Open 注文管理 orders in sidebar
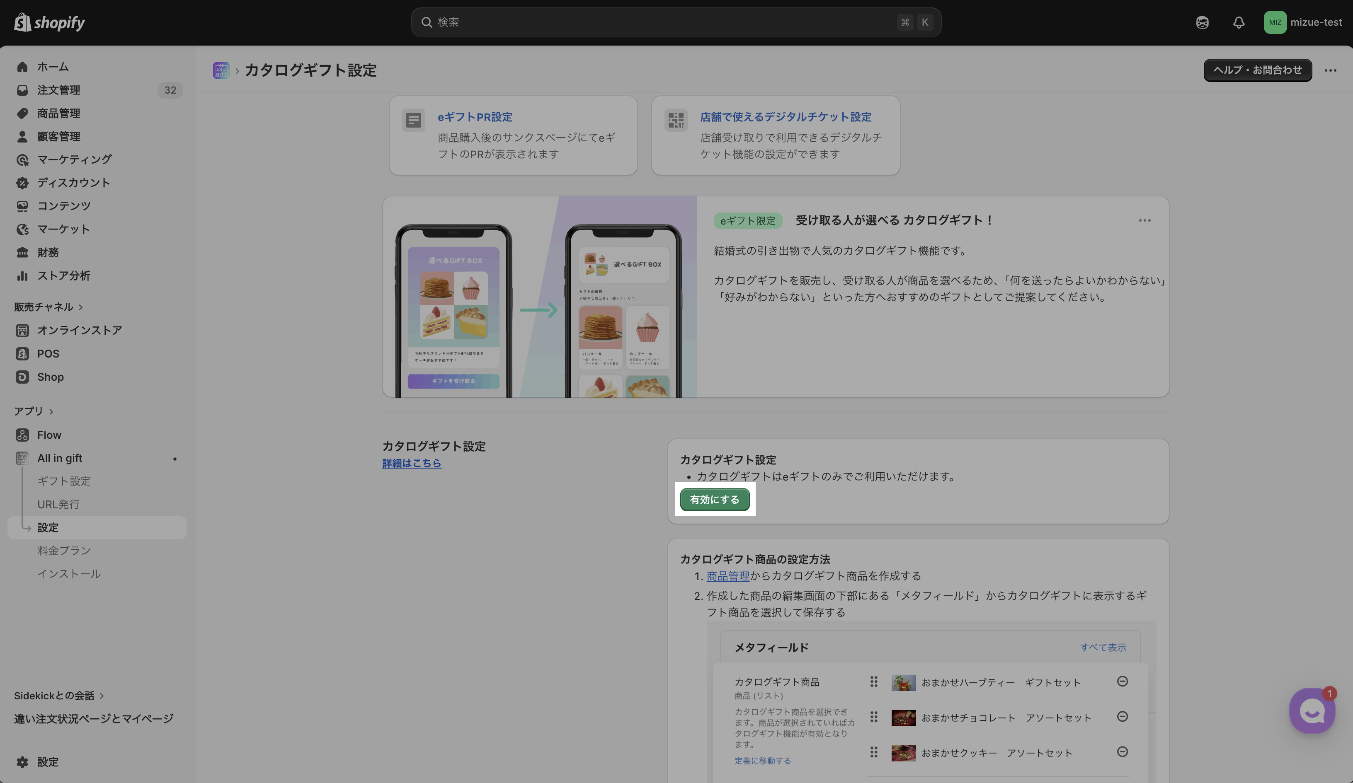This screenshot has height=783, width=1353. (58, 90)
